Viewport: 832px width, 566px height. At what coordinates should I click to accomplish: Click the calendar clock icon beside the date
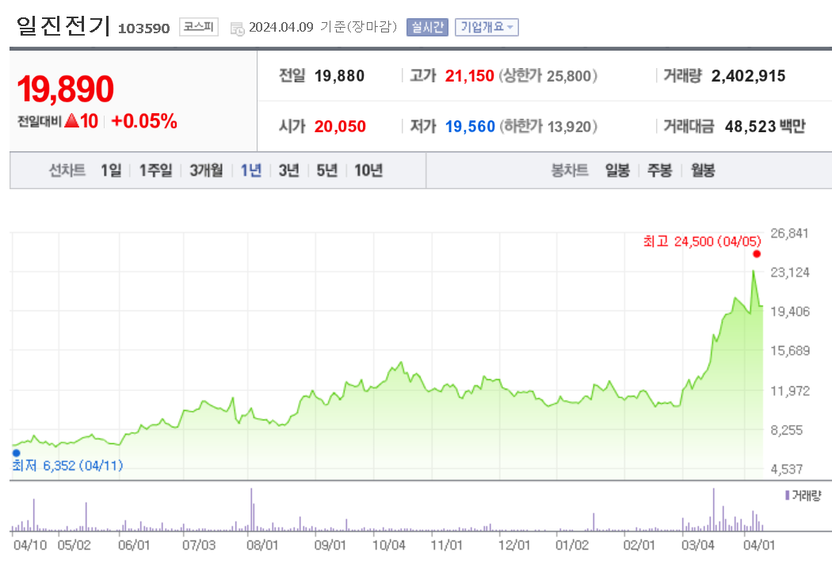[x=237, y=28]
